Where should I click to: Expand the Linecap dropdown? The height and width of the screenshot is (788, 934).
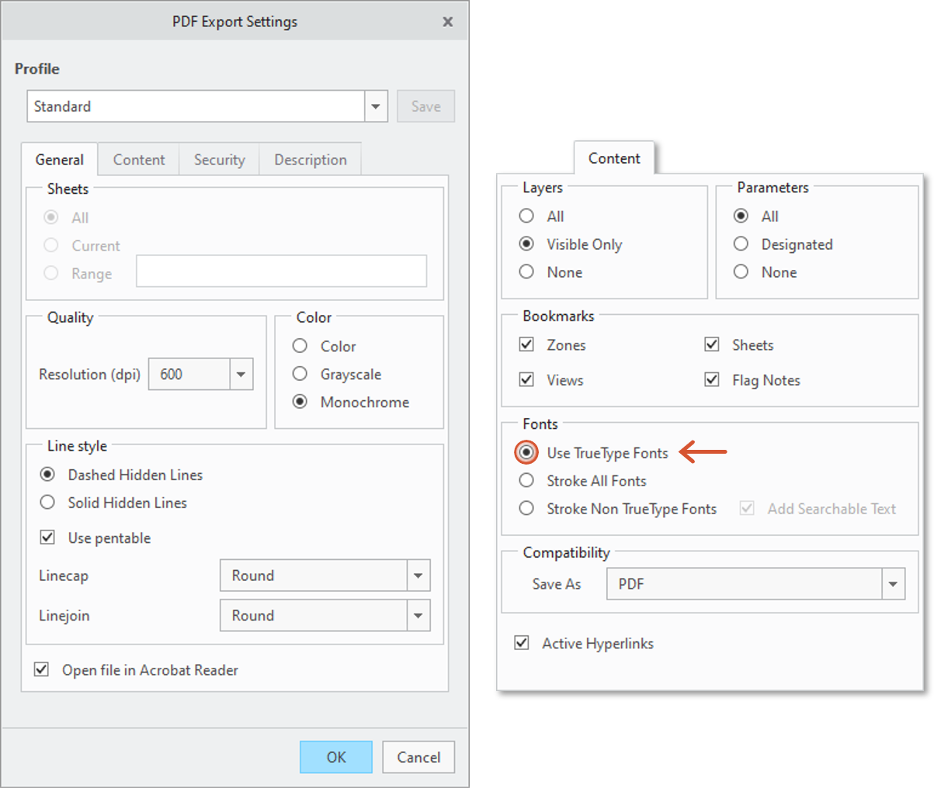click(418, 575)
